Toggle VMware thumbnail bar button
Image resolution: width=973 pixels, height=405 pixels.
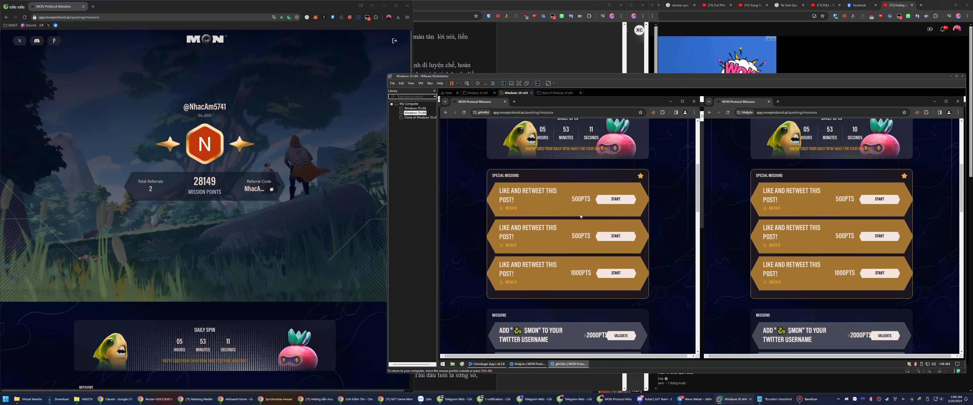coord(511,84)
